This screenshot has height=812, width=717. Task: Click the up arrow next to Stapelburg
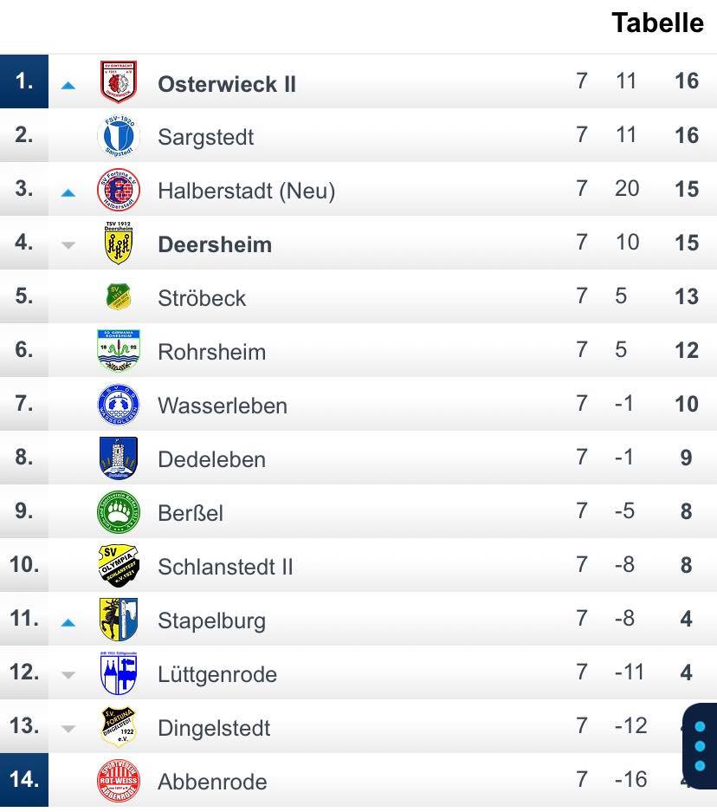pos(68,622)
